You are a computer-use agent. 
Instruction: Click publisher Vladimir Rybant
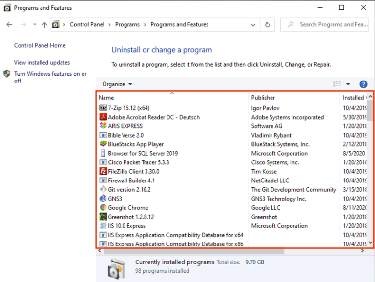[x=271, y=135]
